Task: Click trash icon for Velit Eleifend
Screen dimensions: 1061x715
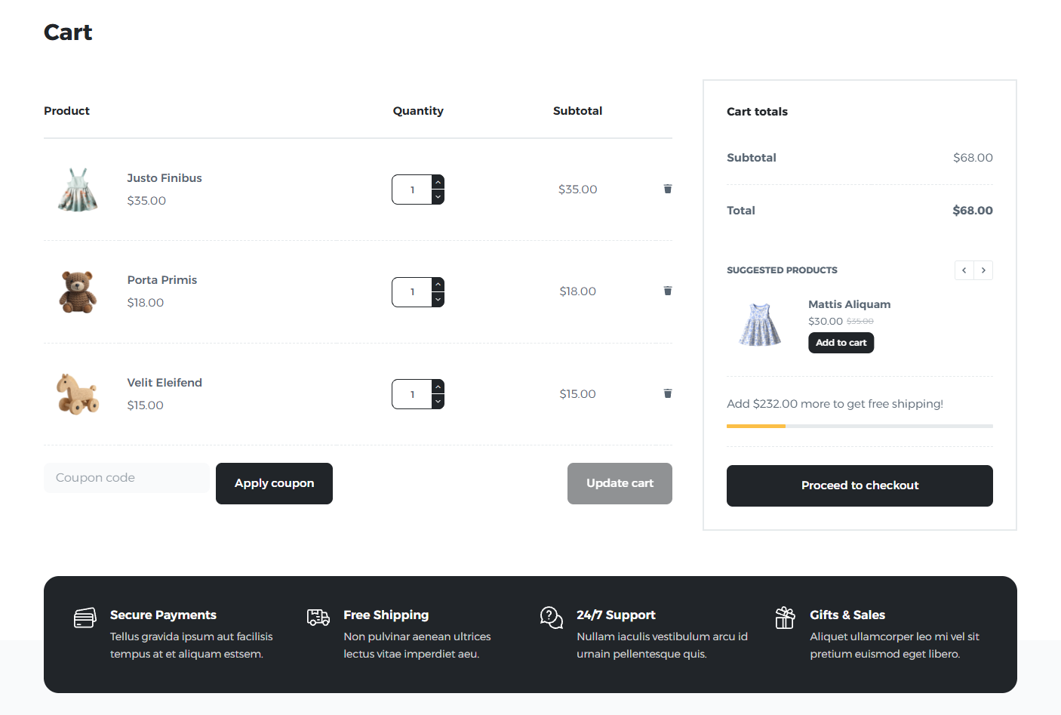Action: 667,393
